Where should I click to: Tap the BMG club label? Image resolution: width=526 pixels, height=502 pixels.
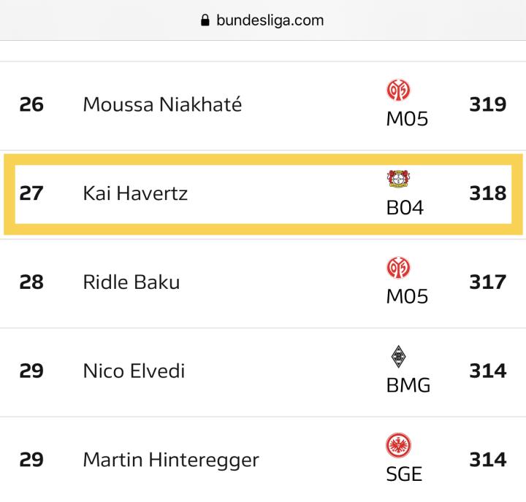click(408, 386)
